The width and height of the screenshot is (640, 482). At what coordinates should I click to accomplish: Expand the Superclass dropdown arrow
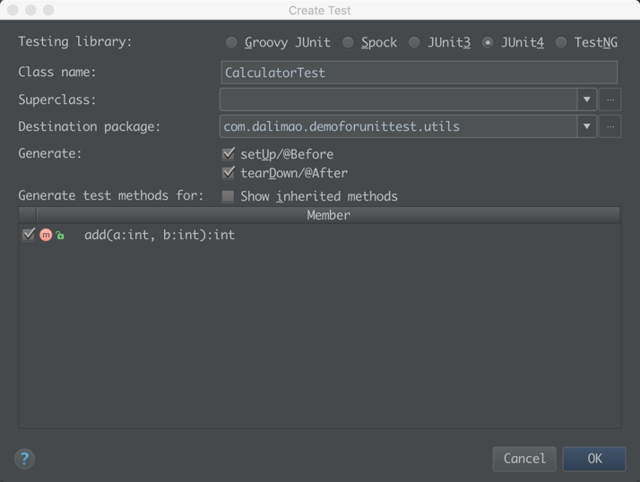click(587, 99)
